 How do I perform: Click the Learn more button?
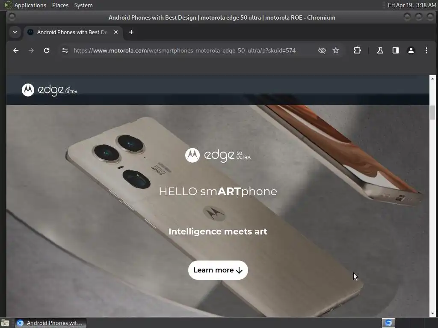point(218,270)
